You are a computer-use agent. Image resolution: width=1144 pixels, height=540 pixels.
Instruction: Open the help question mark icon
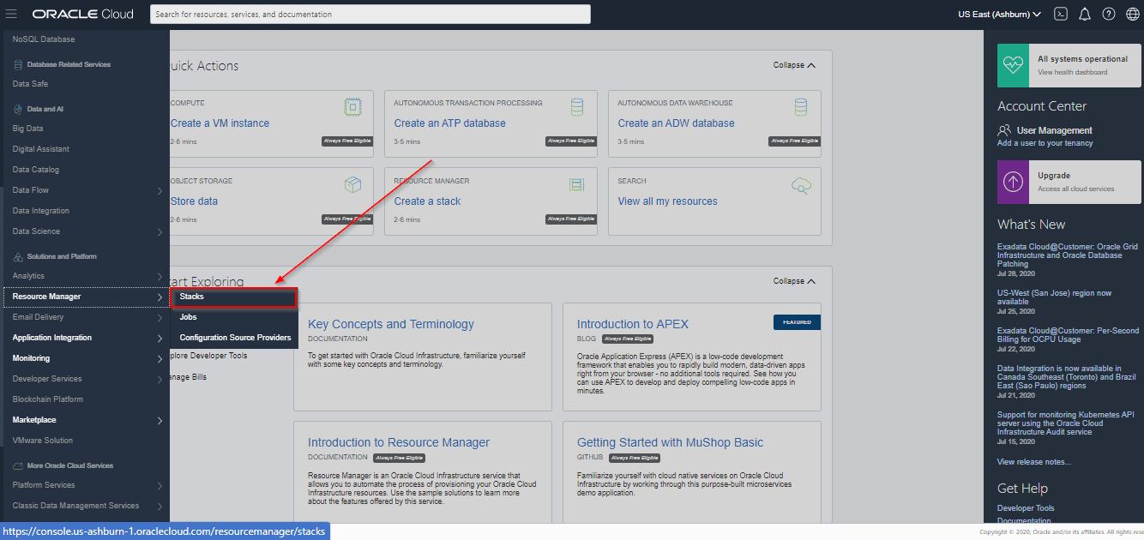(1108, 14)
